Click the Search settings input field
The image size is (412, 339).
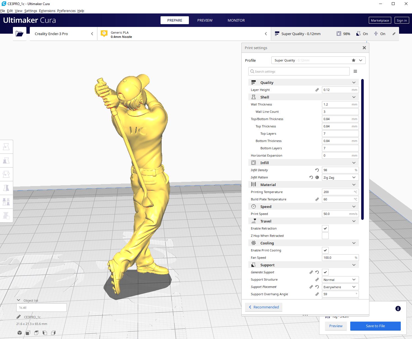[x=299, y=72]
